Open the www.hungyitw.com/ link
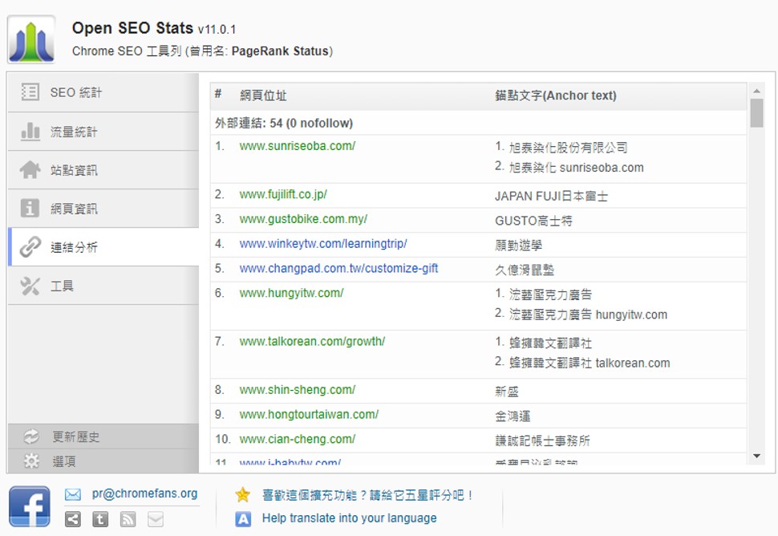This screenshot has width=778, height=536. click(291, 294)
